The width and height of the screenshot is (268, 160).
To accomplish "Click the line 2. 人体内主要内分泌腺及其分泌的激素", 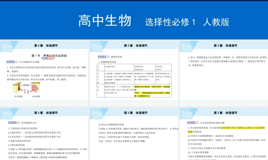I will pyautogui.click(x=207, y=148).
